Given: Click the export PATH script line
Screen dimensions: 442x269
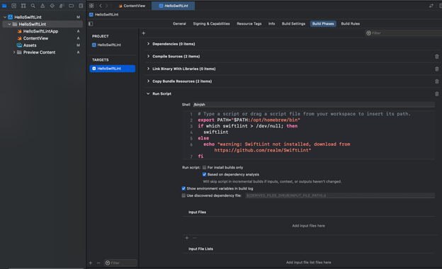Looking at the screenshot, I should (249, 120).
